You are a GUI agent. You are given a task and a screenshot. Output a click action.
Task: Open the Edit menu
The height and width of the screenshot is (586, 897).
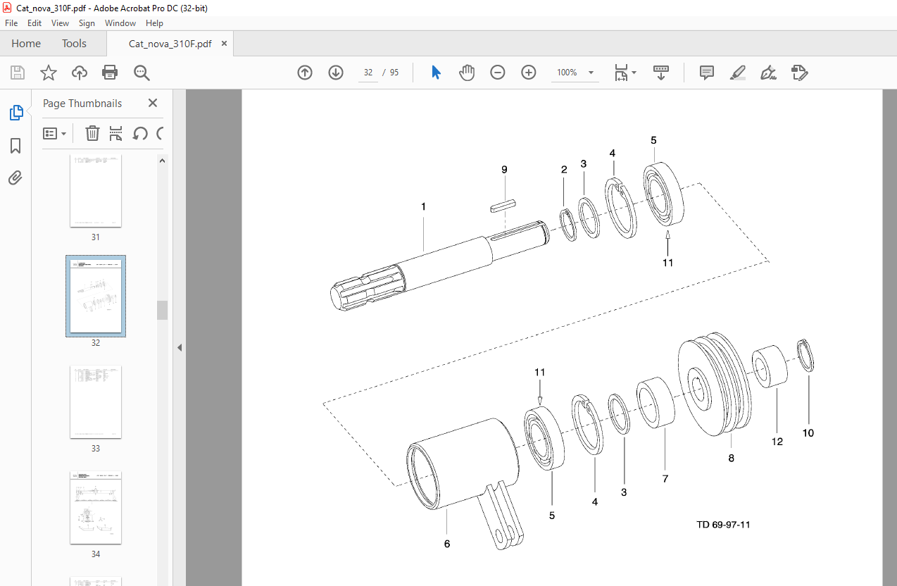coord(34,23)
